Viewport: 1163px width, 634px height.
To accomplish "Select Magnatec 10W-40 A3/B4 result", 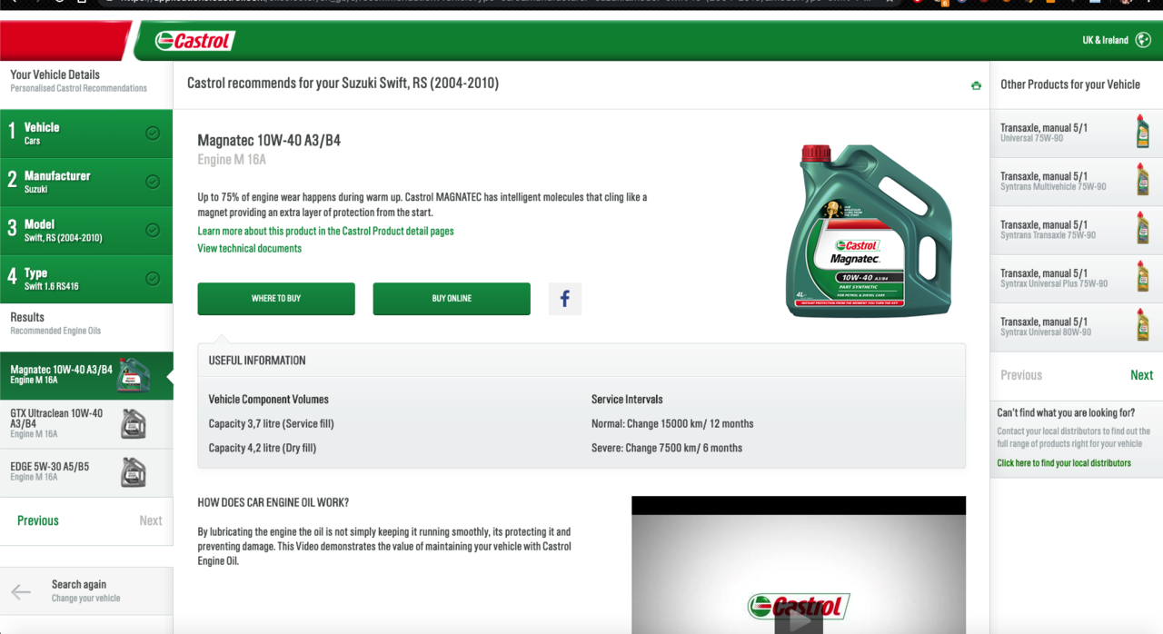I will coord(86,375).
